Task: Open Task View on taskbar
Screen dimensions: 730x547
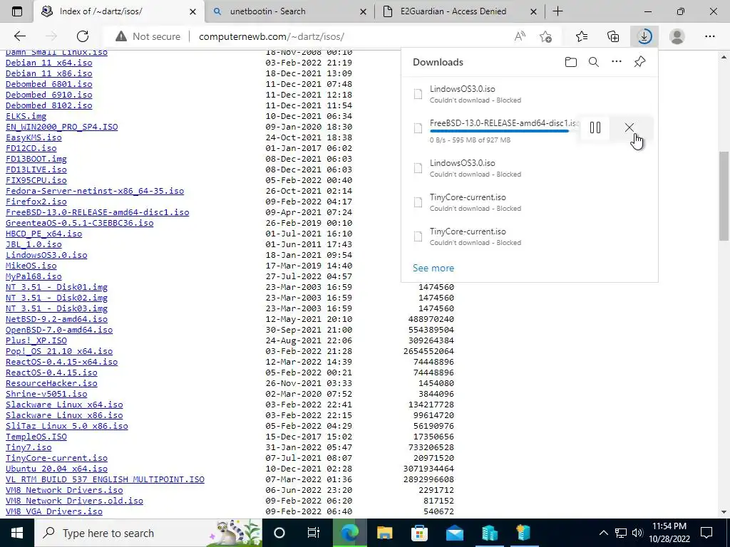Action: click(x=314, y=533)
